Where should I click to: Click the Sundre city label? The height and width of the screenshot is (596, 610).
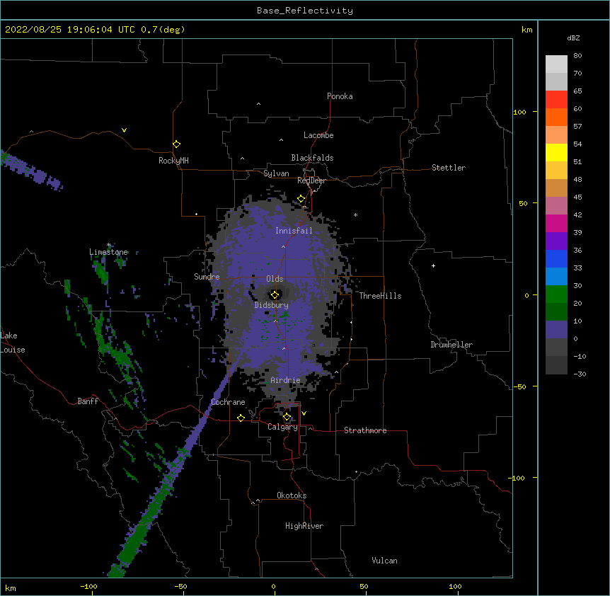(x=207, y=277)
